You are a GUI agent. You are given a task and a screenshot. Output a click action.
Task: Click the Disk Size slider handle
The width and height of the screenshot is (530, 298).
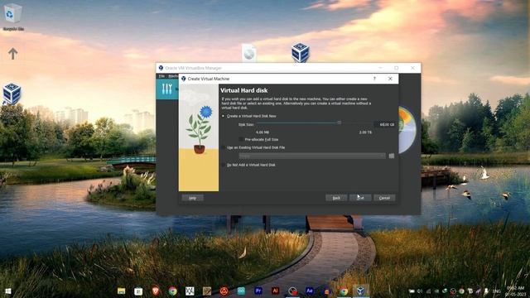339,123
